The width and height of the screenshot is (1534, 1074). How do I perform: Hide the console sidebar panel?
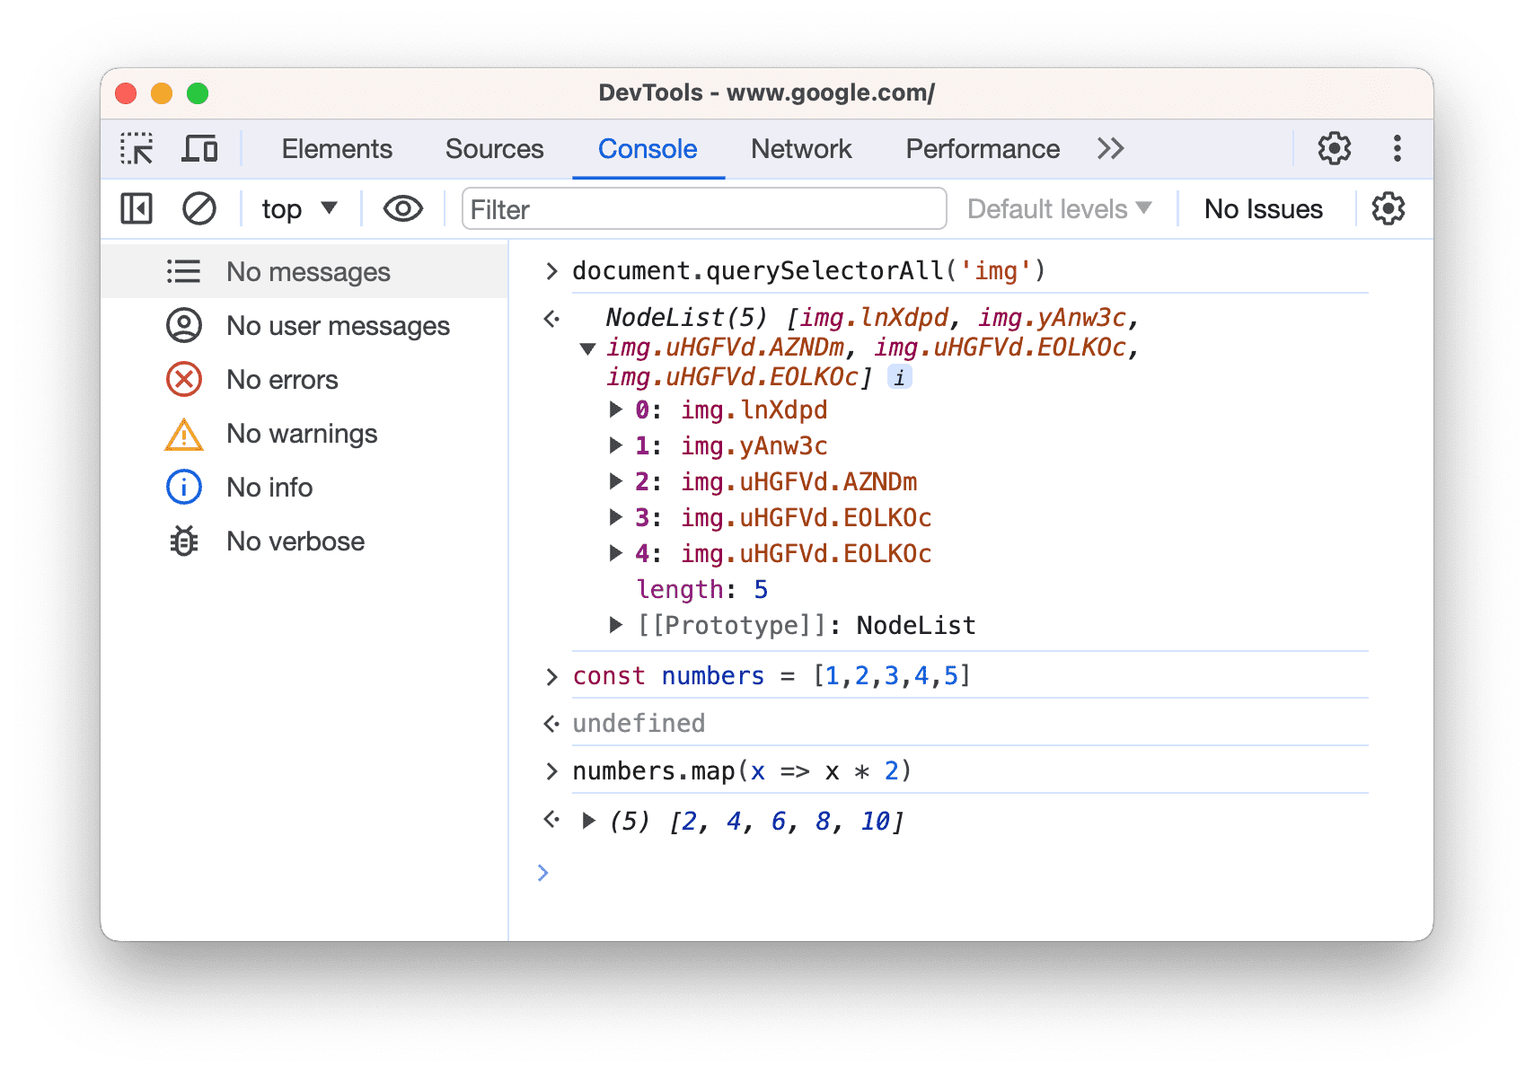pos(136,208)
